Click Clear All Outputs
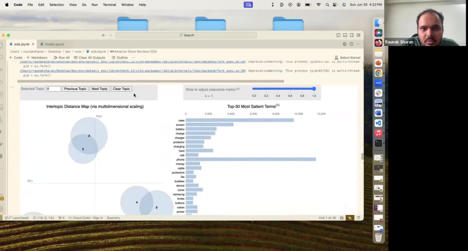The width and height of the screenshot is (468, 251). pos(89,58)
